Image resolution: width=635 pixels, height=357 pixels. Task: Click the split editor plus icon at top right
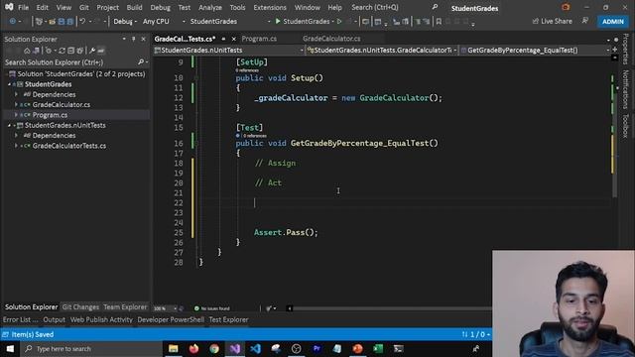pyautogui.click(x=615, y=50)
